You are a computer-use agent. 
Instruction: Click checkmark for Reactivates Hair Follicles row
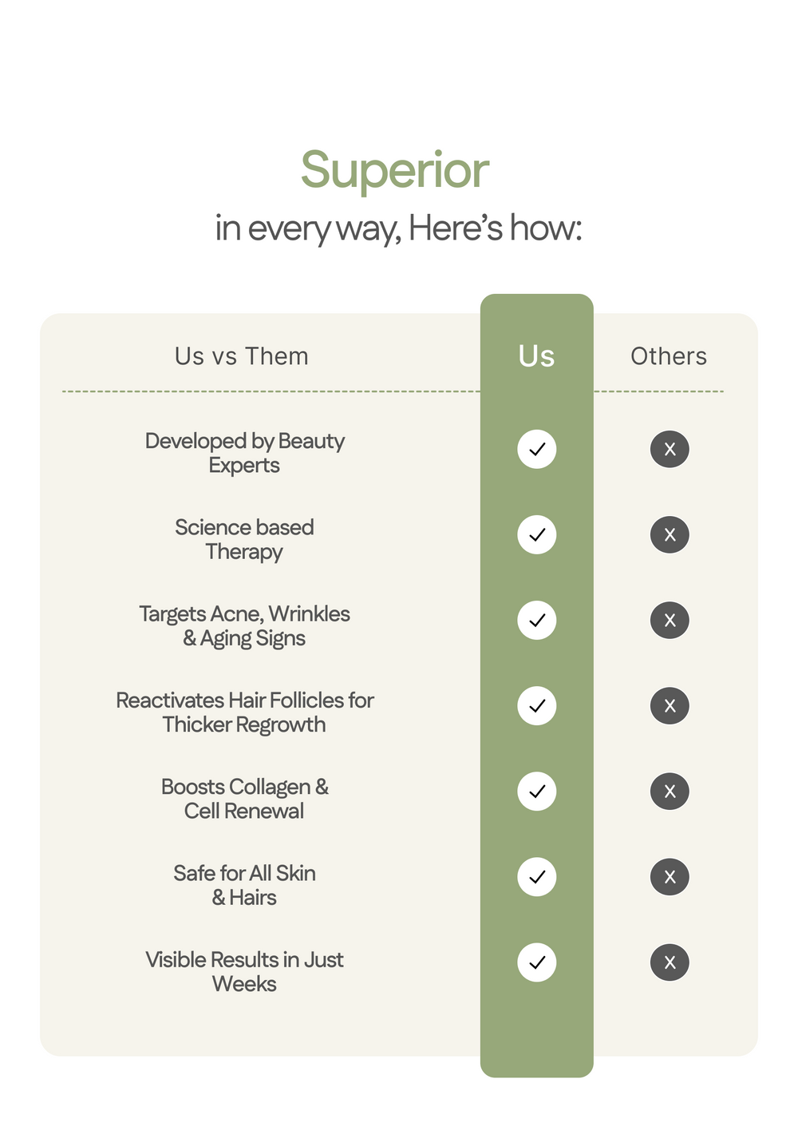point(537,705)
